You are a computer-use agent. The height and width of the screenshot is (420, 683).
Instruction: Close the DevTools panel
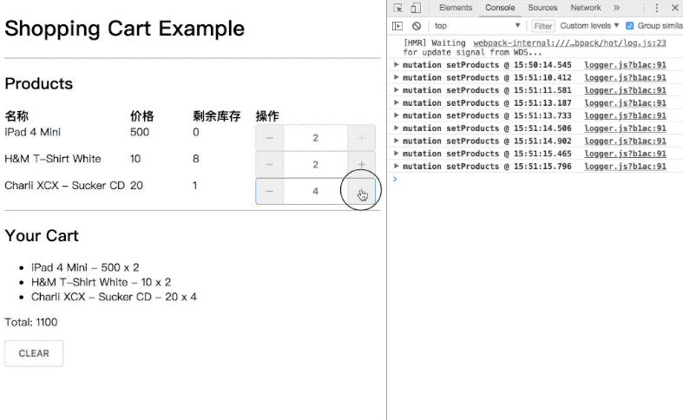674,8
